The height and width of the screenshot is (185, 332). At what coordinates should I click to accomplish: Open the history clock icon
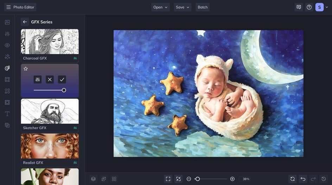[324, 179]
